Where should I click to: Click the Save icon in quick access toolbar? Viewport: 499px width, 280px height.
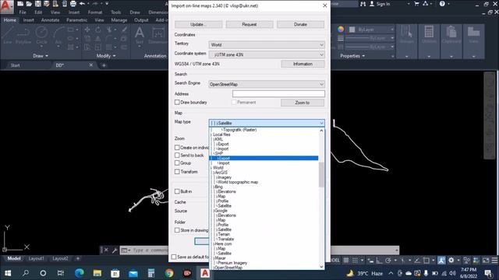[38, 4]
